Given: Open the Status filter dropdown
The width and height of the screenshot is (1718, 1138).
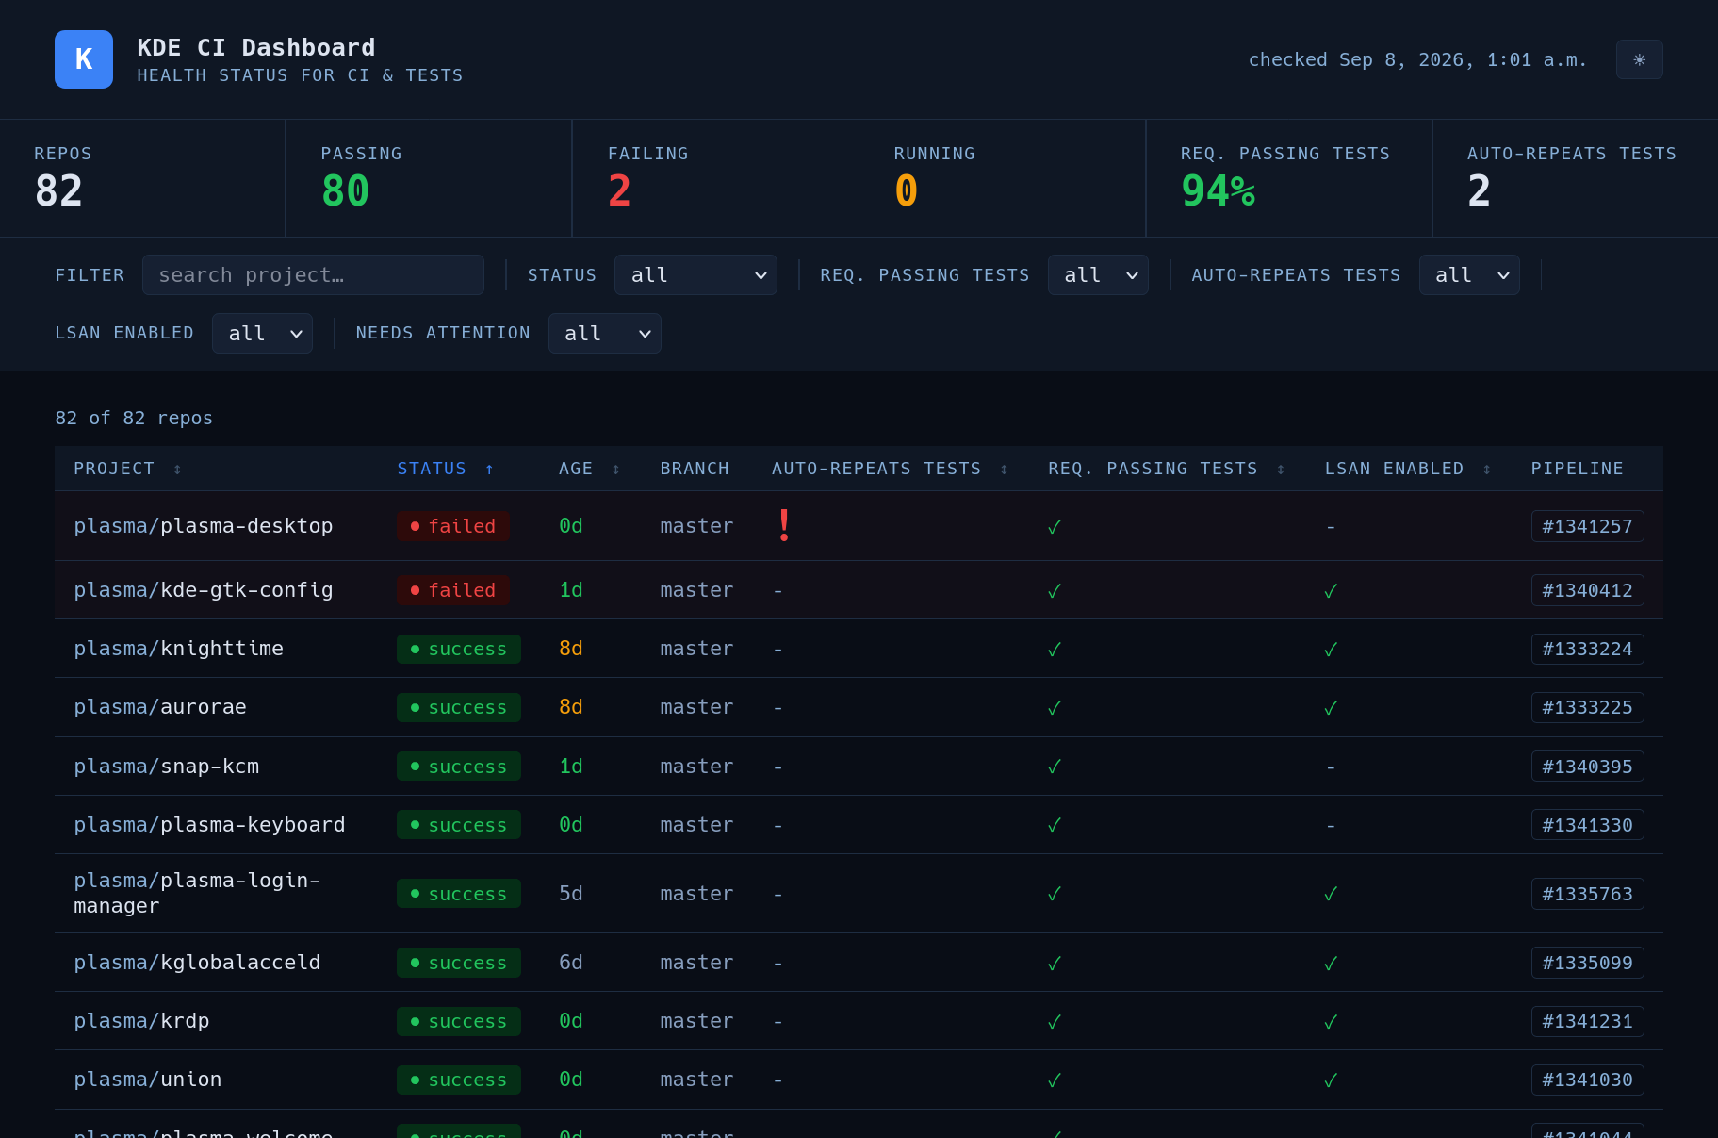Looking at the screenshot, I should click(x=695, y=275).
